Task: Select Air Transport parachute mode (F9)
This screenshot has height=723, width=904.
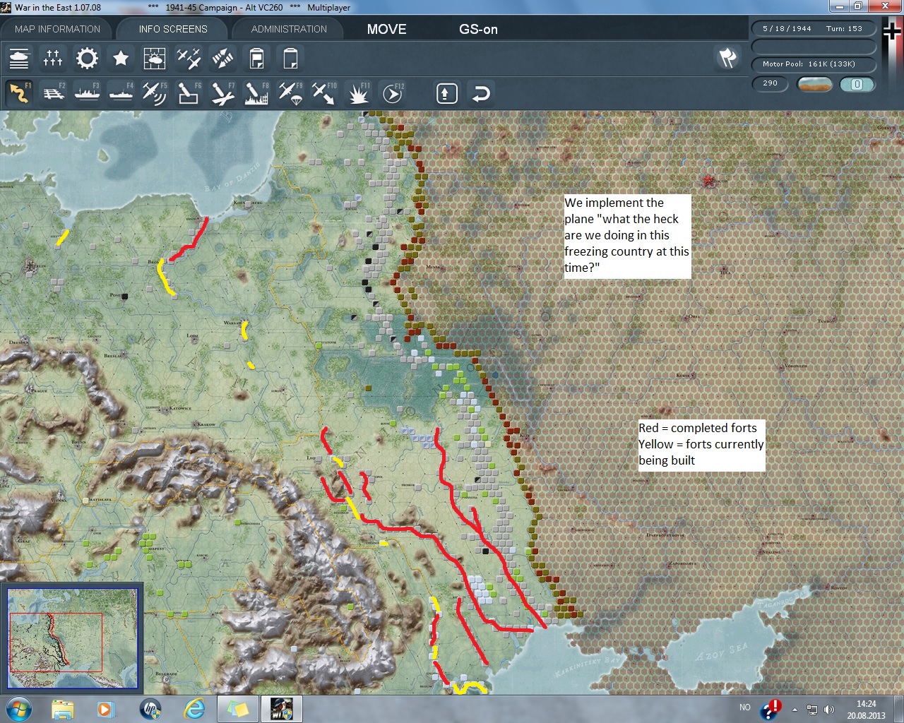Action: [x=290, y=93]
